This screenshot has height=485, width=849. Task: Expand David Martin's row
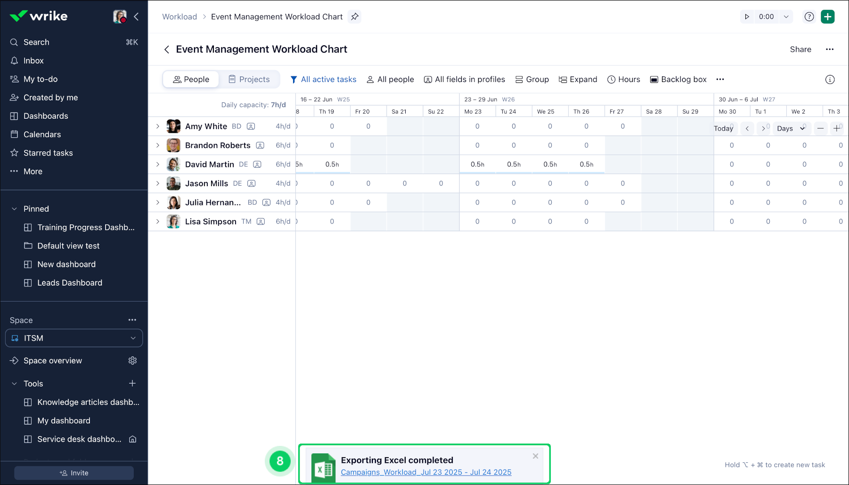click(158, 164)
